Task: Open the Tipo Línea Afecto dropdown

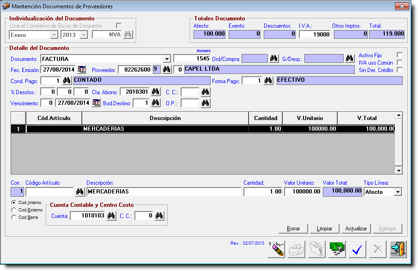Action: point(398,192)
